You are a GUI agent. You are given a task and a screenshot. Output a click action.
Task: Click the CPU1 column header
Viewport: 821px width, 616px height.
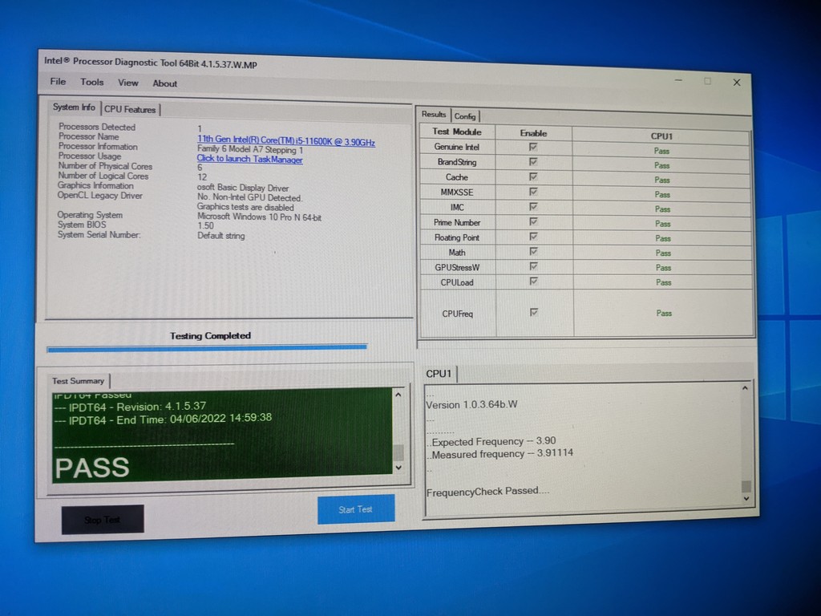click(x=661, y=136)
